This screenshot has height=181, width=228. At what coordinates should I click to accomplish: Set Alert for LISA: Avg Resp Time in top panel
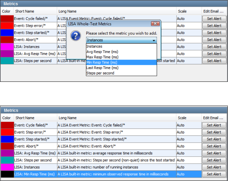pyautogui.click(x=214, y=54)
